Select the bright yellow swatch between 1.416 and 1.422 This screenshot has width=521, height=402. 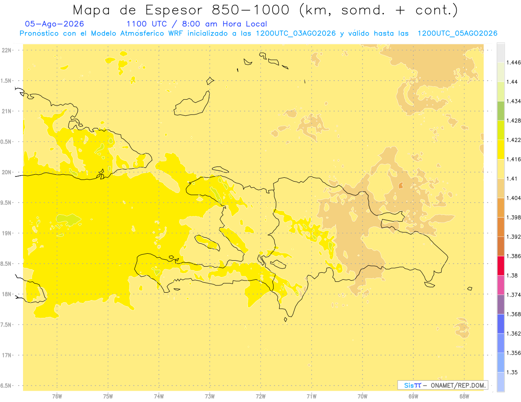(x=501, y=150)
